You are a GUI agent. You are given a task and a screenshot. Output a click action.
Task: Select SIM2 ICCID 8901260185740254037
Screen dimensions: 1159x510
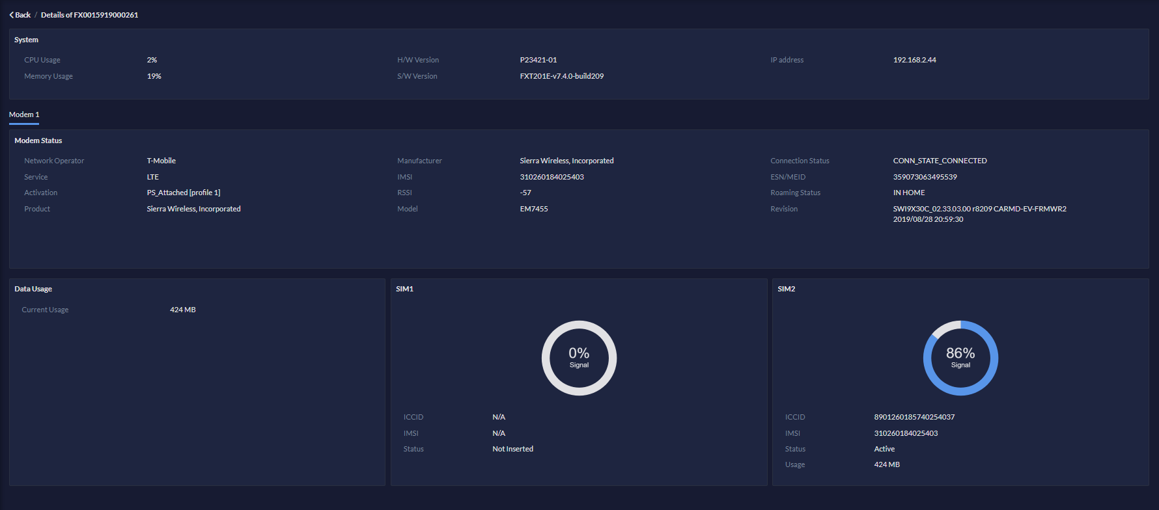[x=914, y=417]
